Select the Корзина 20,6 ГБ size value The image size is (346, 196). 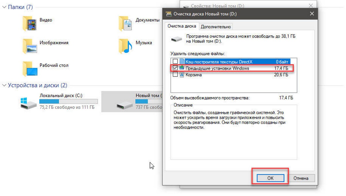coord(281,75)
